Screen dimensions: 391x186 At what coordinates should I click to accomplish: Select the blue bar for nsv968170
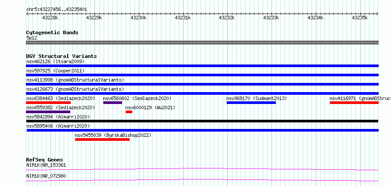point(251,103)
